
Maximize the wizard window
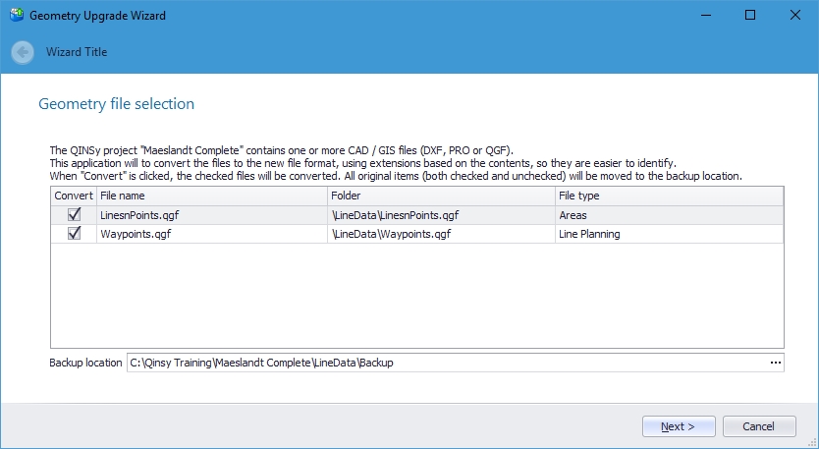750,16
